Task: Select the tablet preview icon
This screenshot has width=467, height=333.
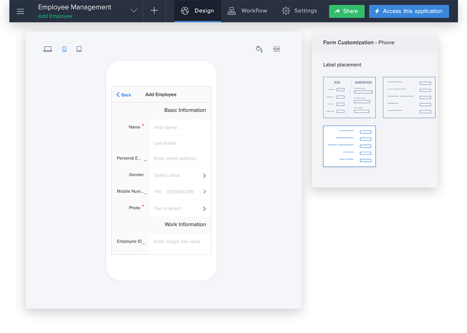Action: (x=79, y=49)
